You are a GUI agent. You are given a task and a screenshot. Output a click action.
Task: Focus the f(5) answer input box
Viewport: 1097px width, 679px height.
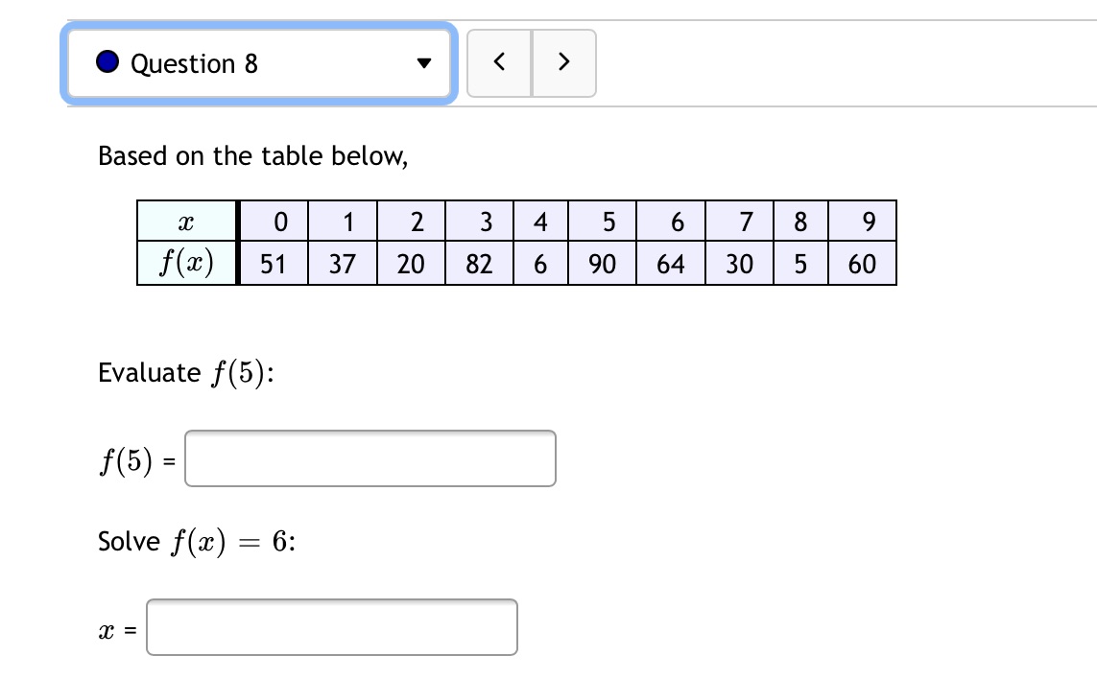click(x=370, y=458)
